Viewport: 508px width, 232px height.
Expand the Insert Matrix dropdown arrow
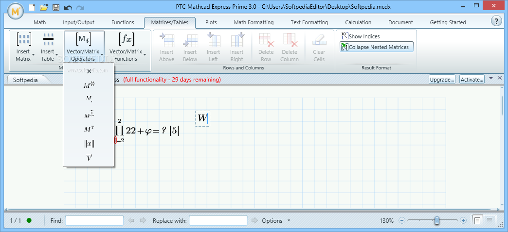[34, 55]
